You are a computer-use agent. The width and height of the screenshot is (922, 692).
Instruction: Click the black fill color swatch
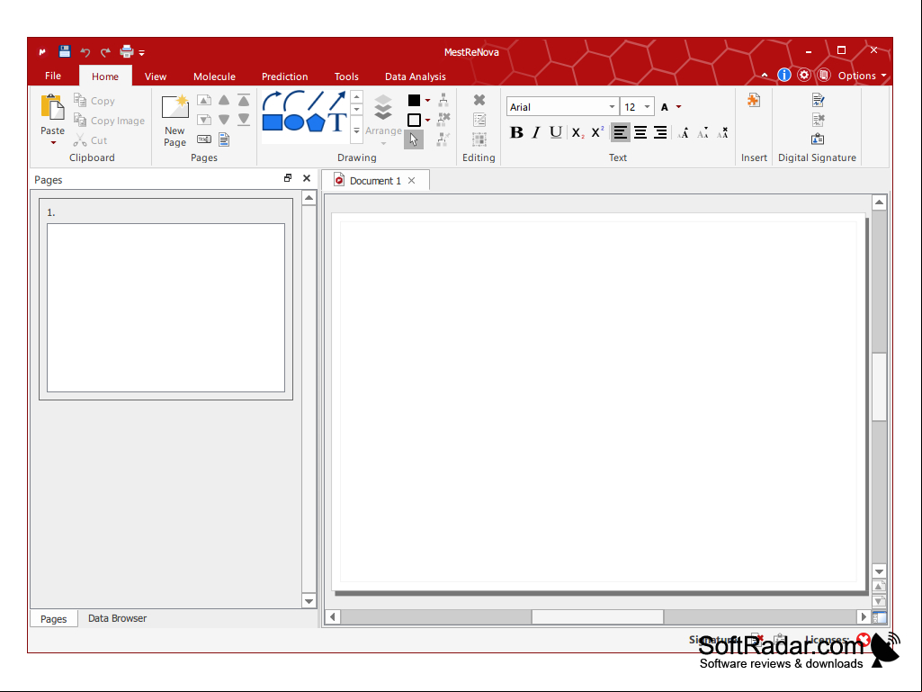[x=414, y=101]
